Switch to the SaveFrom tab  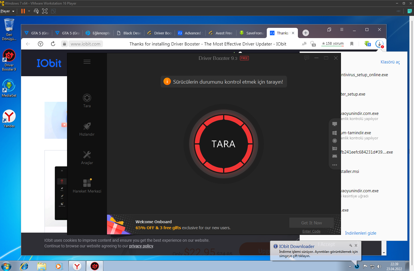coord(252,33)
